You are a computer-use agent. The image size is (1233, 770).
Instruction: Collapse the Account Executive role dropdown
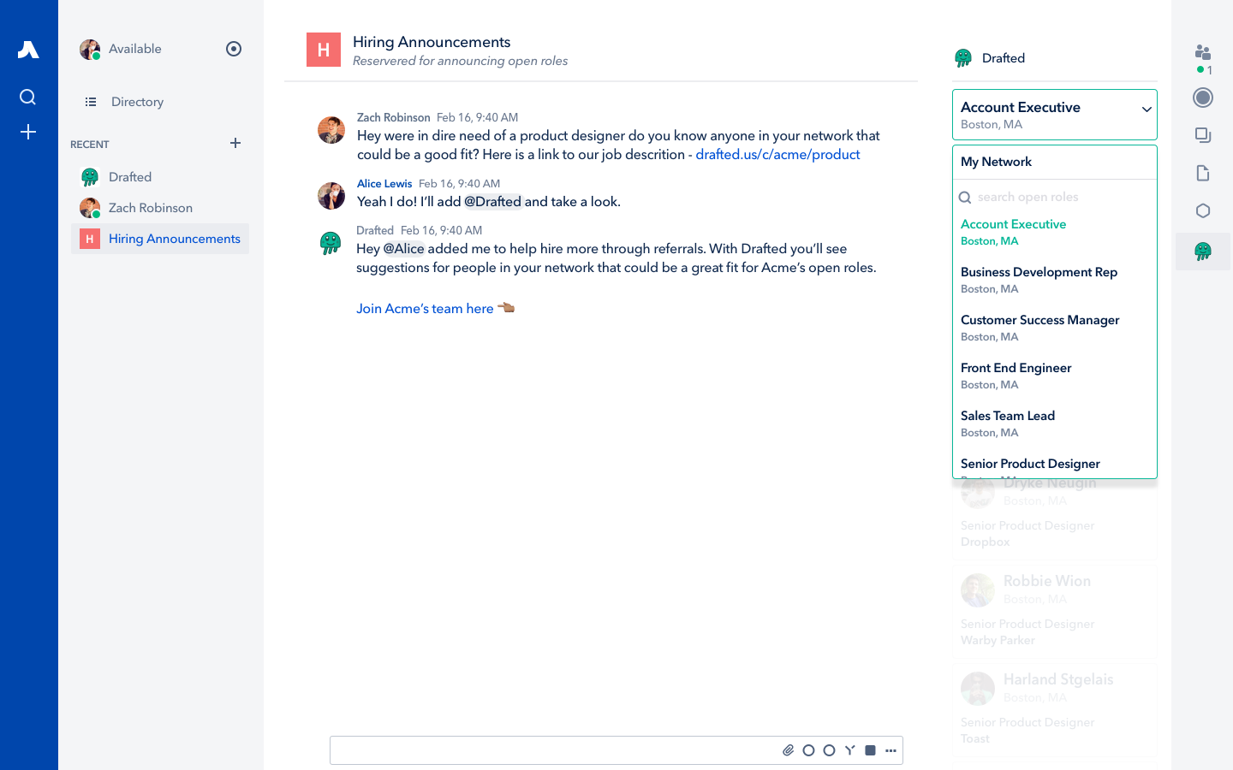[1055, 115]
